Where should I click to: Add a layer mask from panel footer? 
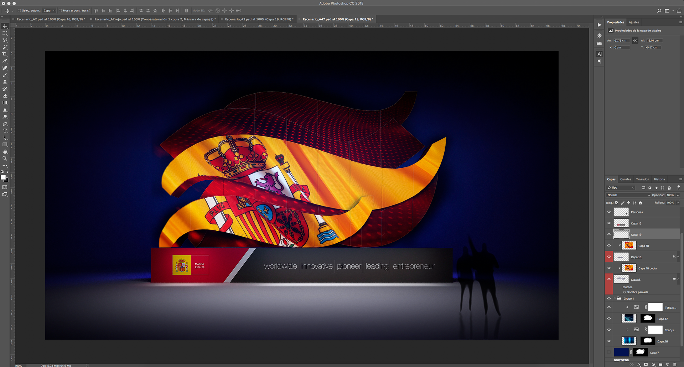pos(646,365)
